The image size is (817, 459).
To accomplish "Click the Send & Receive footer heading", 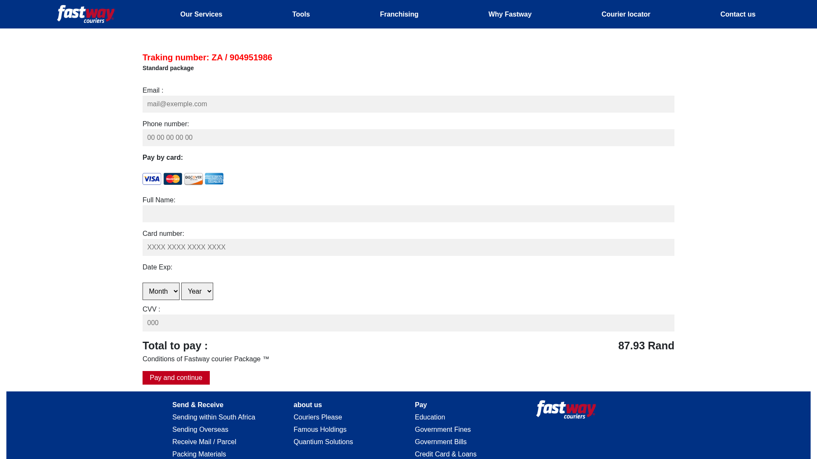I will (198, 405).
